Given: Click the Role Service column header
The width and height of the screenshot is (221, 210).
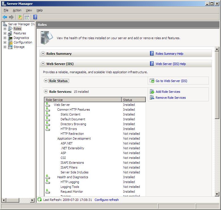Looking at the screenshot, I should tap(83, 100).
